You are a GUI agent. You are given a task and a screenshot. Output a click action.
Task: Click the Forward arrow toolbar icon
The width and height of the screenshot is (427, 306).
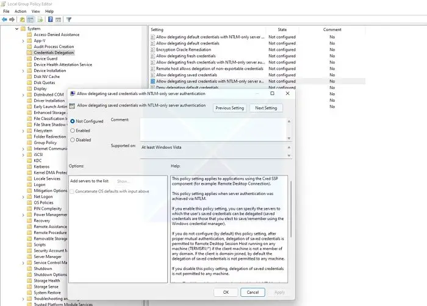click(12, 20)
